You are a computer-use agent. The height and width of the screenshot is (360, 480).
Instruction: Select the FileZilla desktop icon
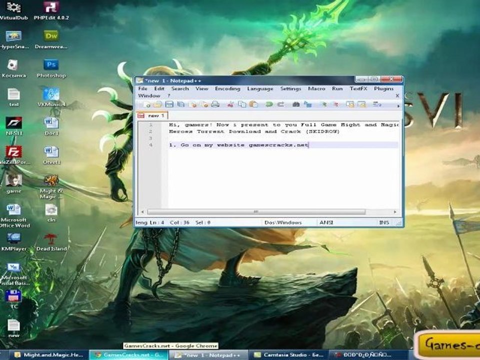tap(14, 155)
